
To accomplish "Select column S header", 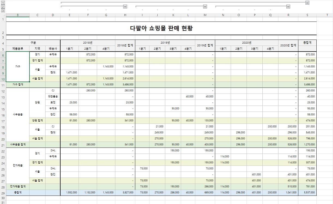I will (x=307, y=15).
